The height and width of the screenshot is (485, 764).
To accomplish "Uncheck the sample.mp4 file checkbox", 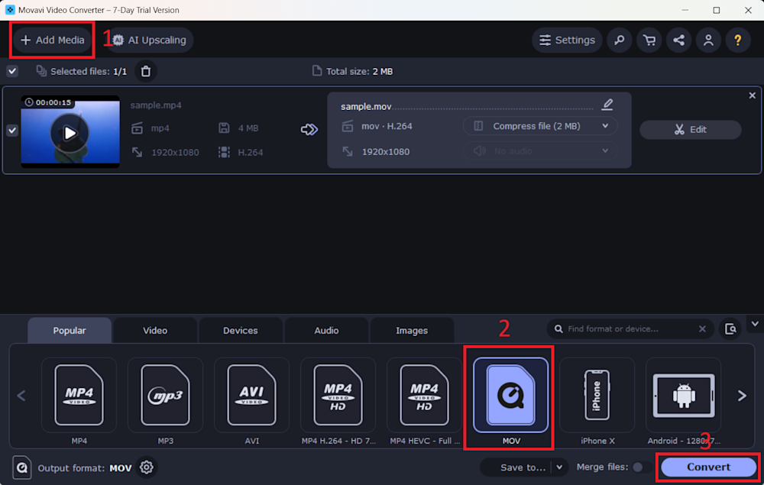I will click(12, 130).
